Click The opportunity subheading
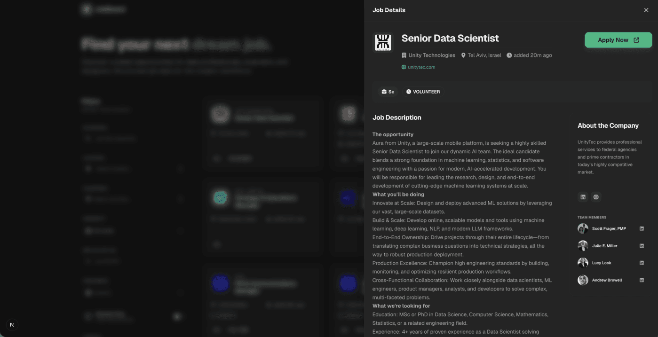658x337 pixels. [393, 134]
